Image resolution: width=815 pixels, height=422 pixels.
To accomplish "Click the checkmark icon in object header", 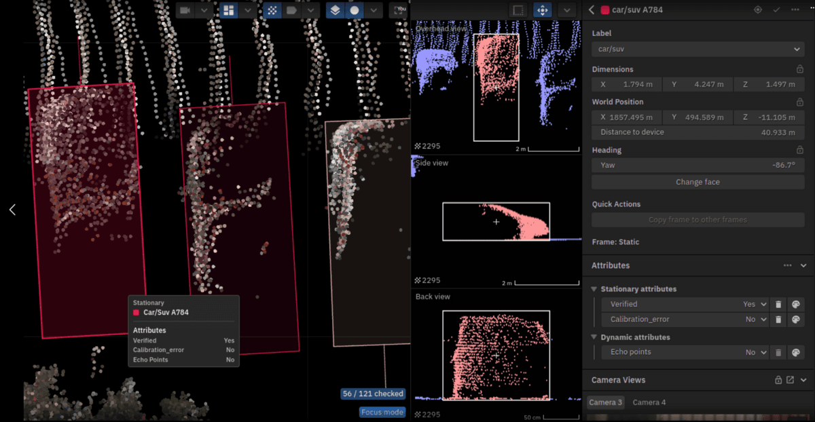I will pos(776,9).
